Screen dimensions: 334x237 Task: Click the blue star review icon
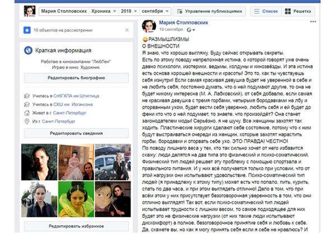pyautogui.click(x=27, y=30)
